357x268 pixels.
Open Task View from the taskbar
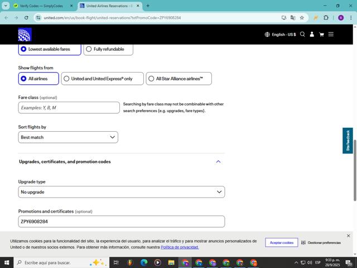[x=116, y=262]
